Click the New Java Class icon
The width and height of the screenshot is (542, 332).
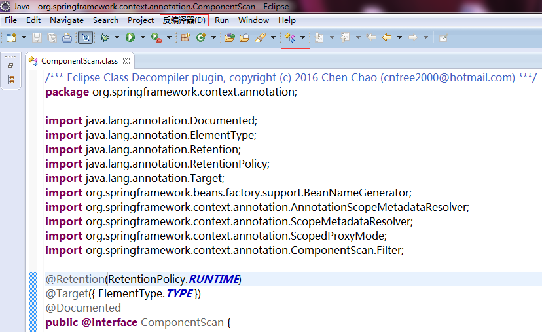201,37
